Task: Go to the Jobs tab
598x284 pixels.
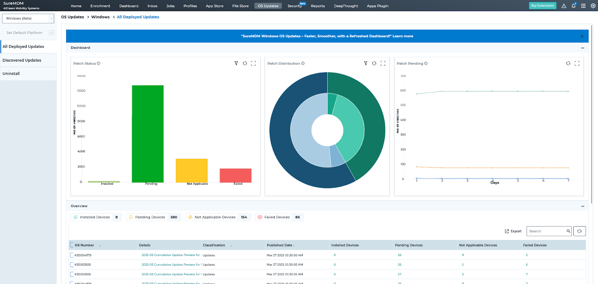Action: (170, 6)
